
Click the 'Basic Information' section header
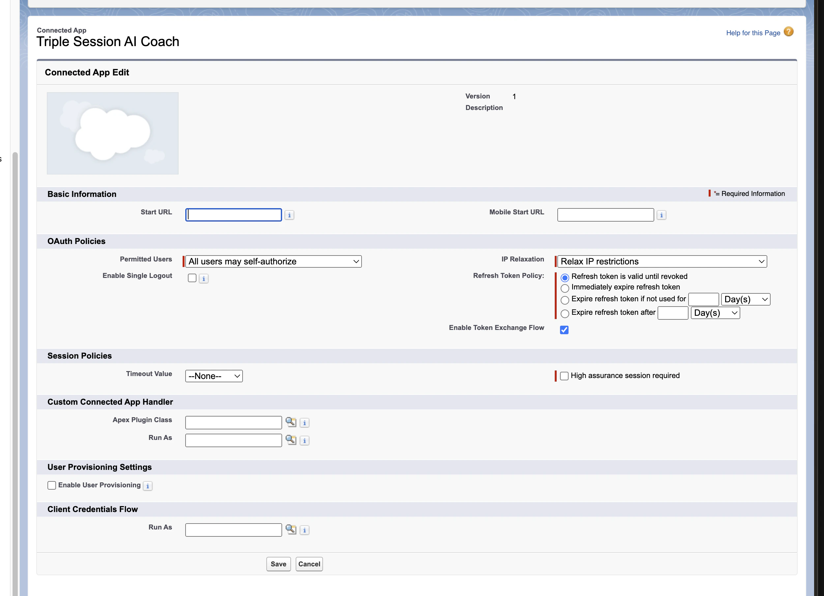coord(82,194)
